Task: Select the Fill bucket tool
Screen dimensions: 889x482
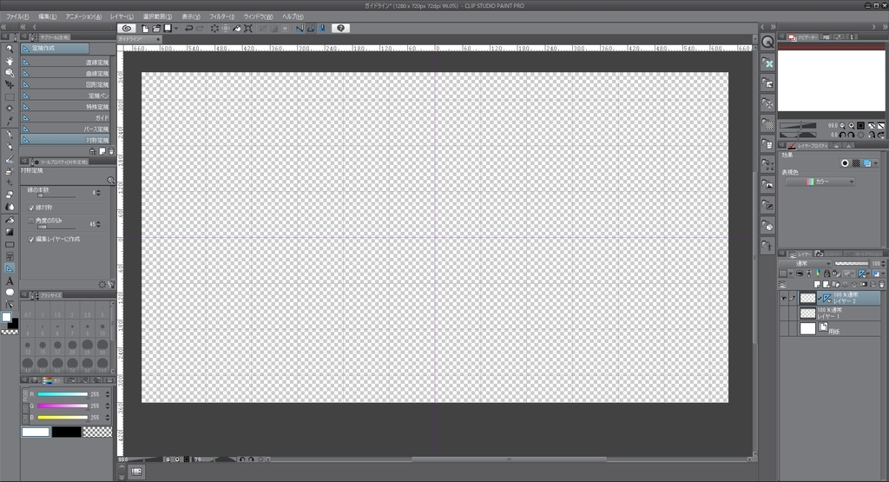Action: click(10, 220)
